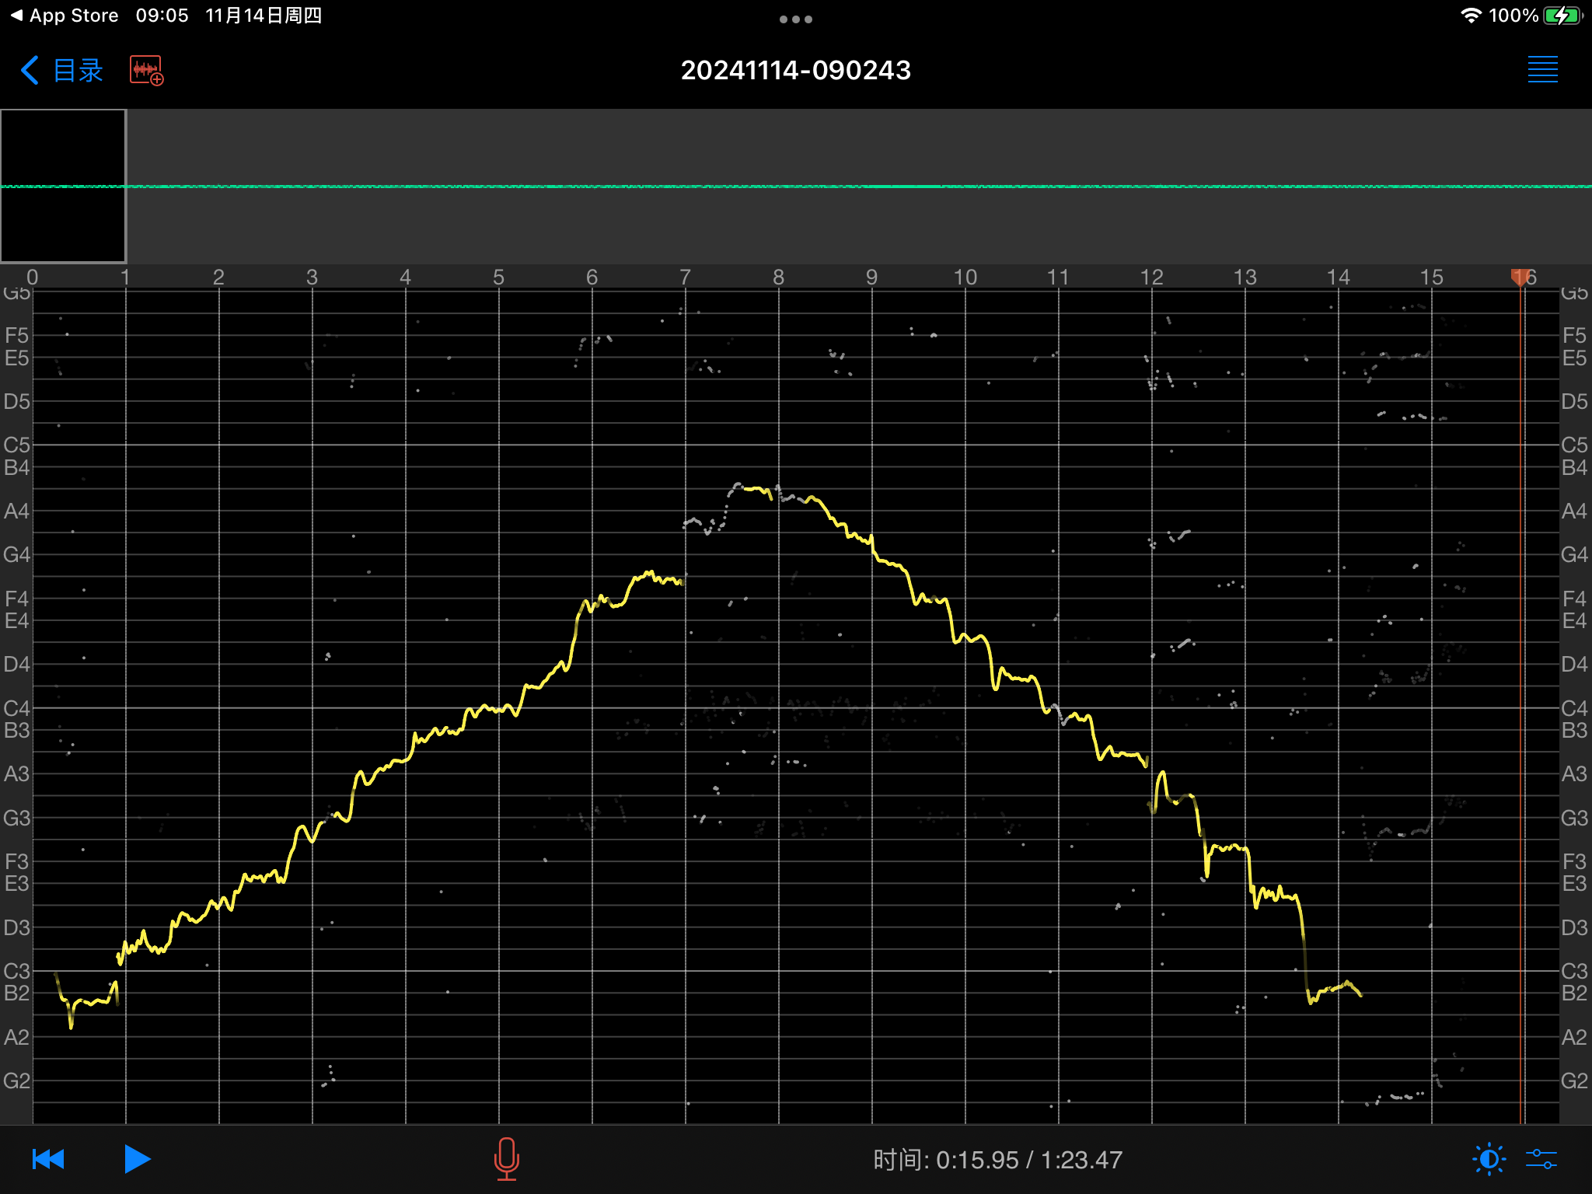Image resolution: width=1592 pixels, height=1194 pixels.
Task: Toggle the brightness display mode icon
Action: point(1489,1160)
